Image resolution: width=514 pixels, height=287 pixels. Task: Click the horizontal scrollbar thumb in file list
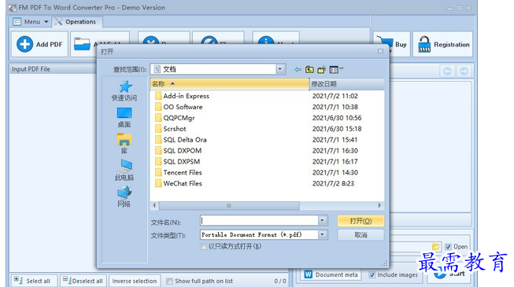(x=229, y=205)
